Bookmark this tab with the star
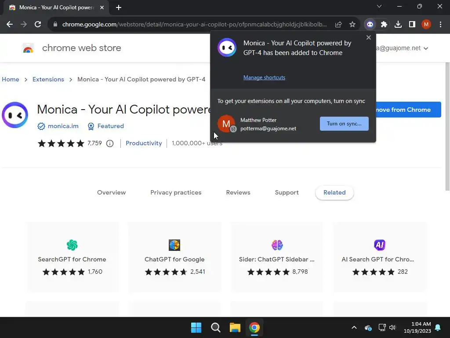450x338 pixels. 352,25
